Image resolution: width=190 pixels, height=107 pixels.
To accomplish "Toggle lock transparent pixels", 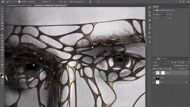I will (x=160, y=69).
